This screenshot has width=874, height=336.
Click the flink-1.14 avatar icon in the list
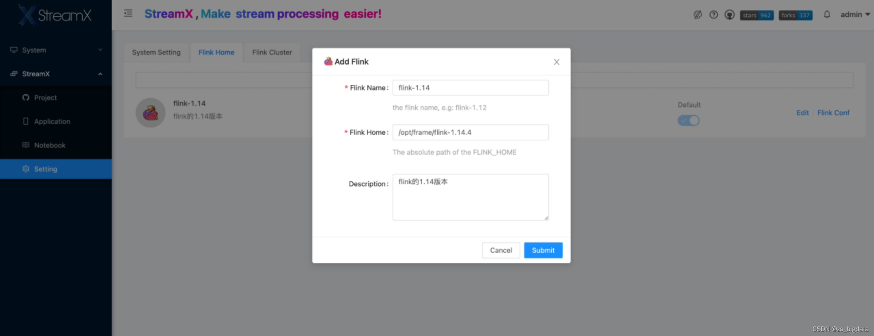[151, 113]
